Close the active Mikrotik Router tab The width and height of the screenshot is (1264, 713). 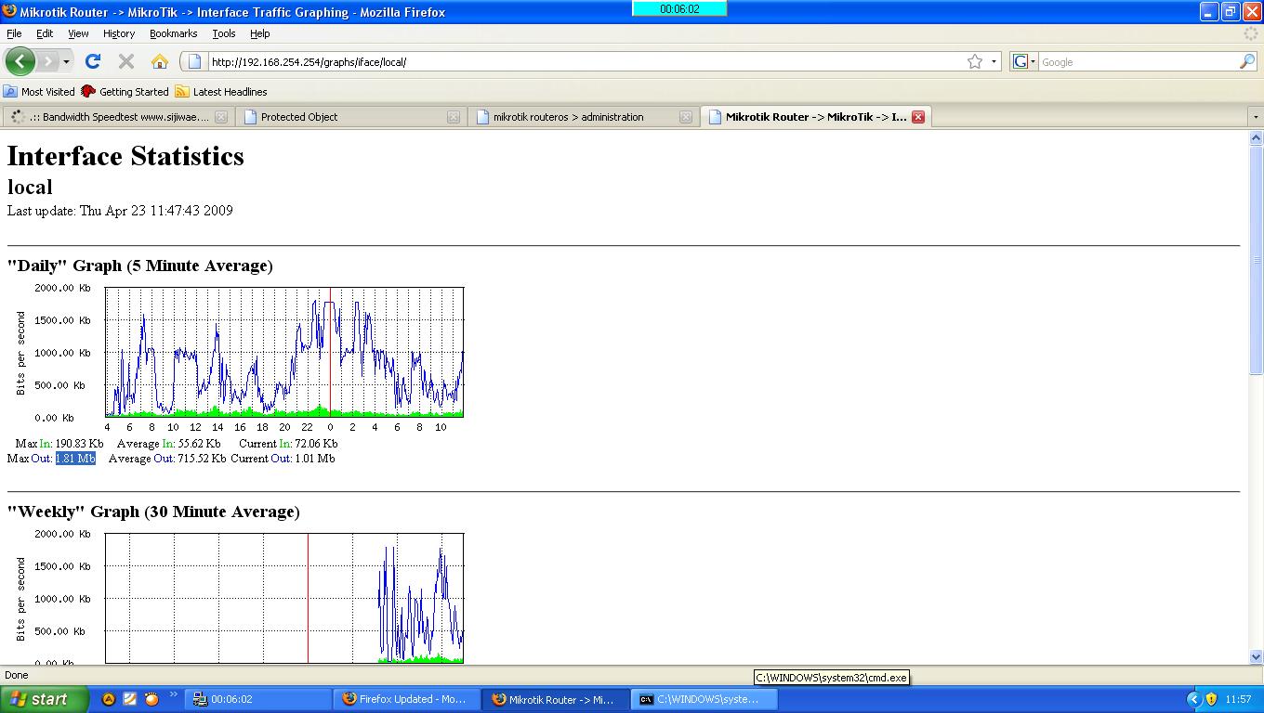pyautogui.click(x=918, y=117)
